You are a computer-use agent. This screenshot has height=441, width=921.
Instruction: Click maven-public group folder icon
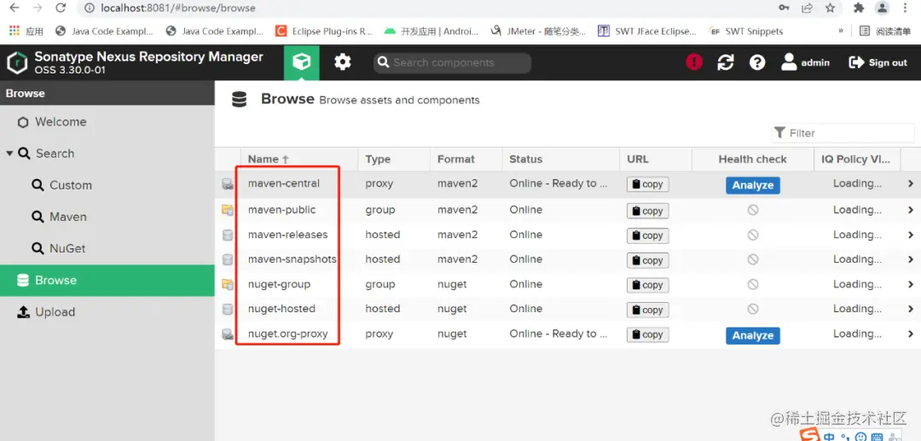[228, 210]
